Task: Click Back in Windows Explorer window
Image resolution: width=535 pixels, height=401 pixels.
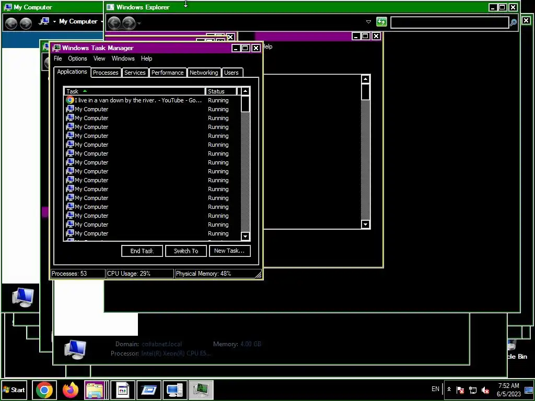Action: point(114,23)
